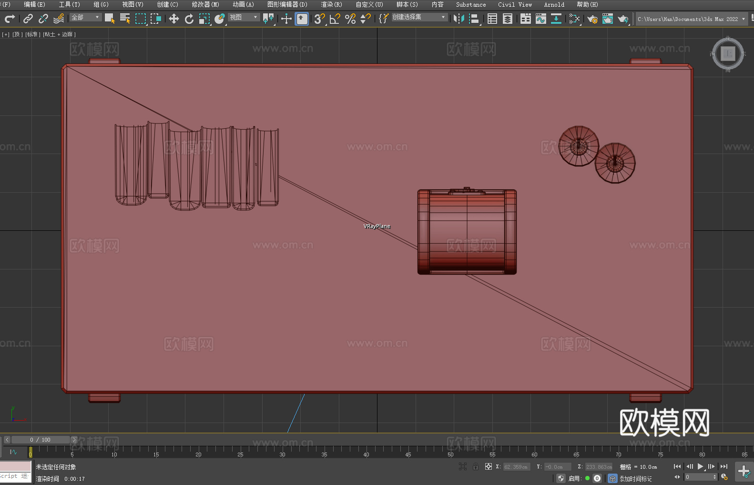Viewport: 754px width, 485px height.
Task: Click frame 50 on the timeline track
Action: (x=450, y=452)
